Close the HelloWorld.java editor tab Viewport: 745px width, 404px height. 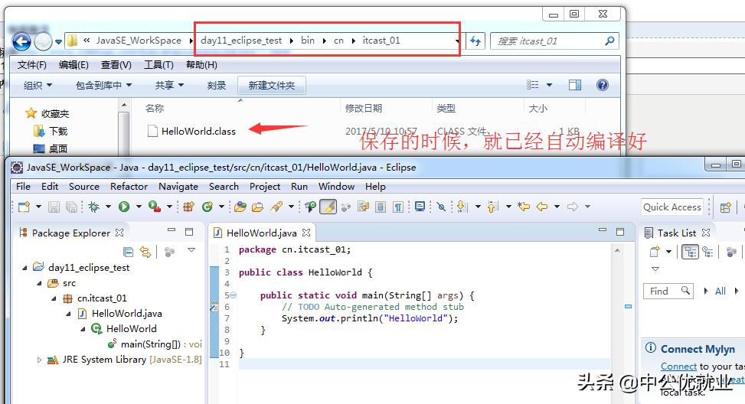(306, 233)
